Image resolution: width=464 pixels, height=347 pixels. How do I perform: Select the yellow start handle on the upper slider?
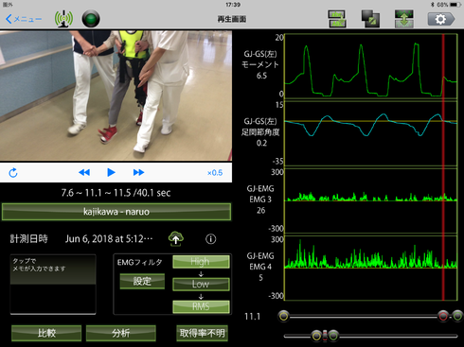[x=283, y=316]
